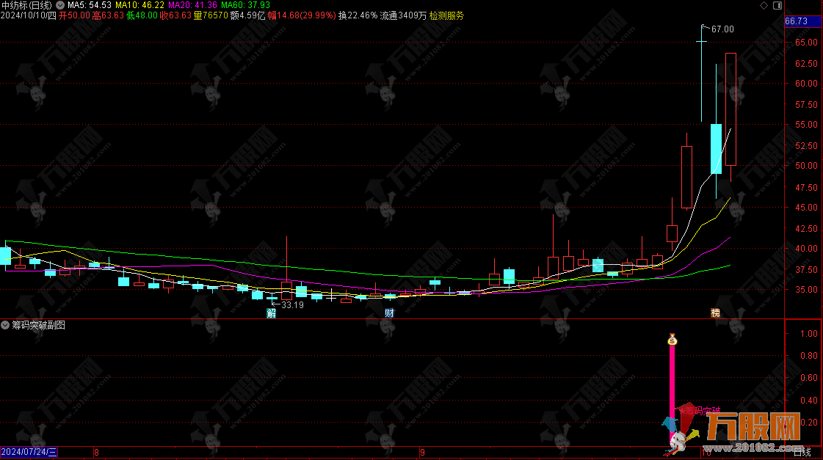Screen dimensions: 823x460
Task: Toggle the side panel icon at the top right
Action: coord(777,5)
